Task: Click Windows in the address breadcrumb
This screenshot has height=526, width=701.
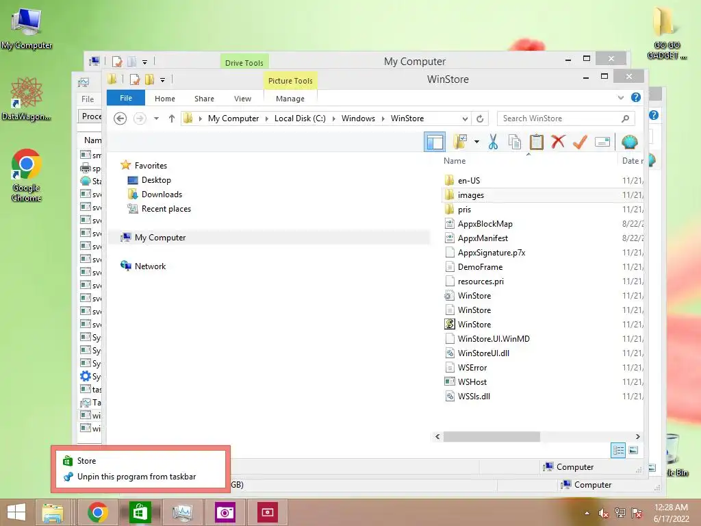Action: (x=358, y=118)
